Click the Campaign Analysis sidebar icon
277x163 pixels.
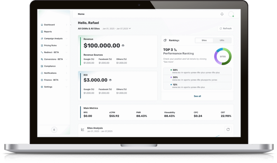click(42, 39)
